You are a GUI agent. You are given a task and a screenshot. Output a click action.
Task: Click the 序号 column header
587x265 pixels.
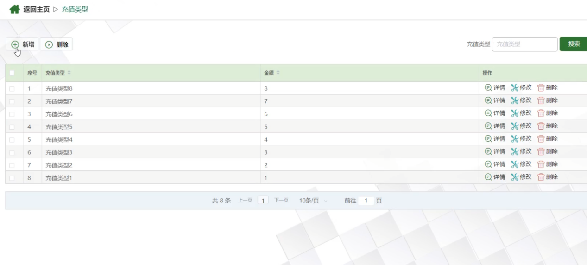(32, 73)
